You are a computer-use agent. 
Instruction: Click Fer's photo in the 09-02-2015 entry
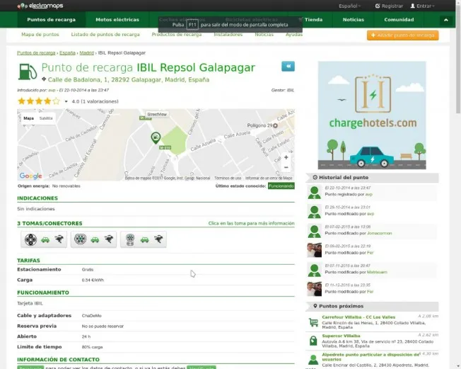click(315, 250)
